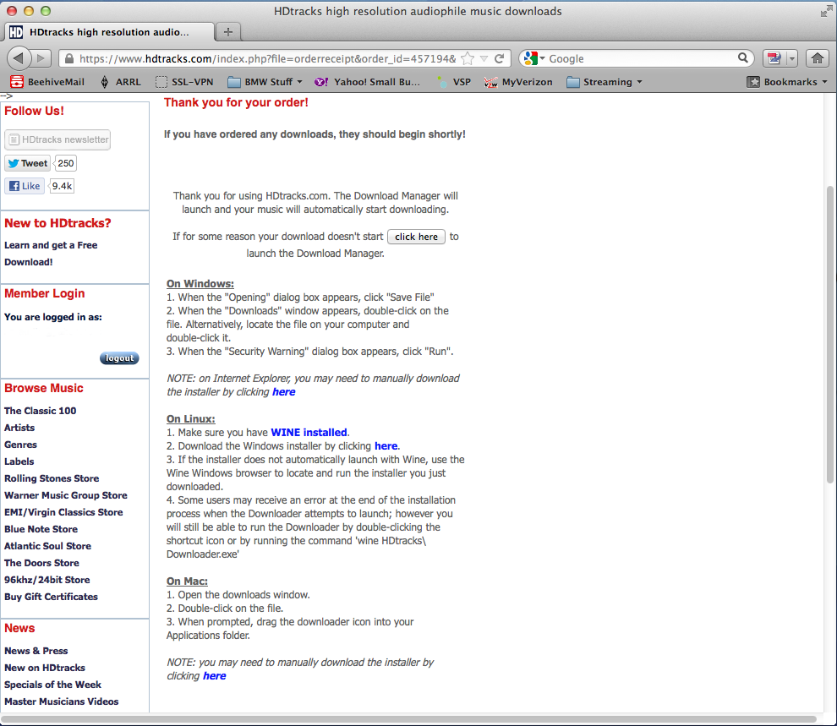Screen dimensions: 837x726
Task: Log out using the logout button
Action: pos(119,358)
